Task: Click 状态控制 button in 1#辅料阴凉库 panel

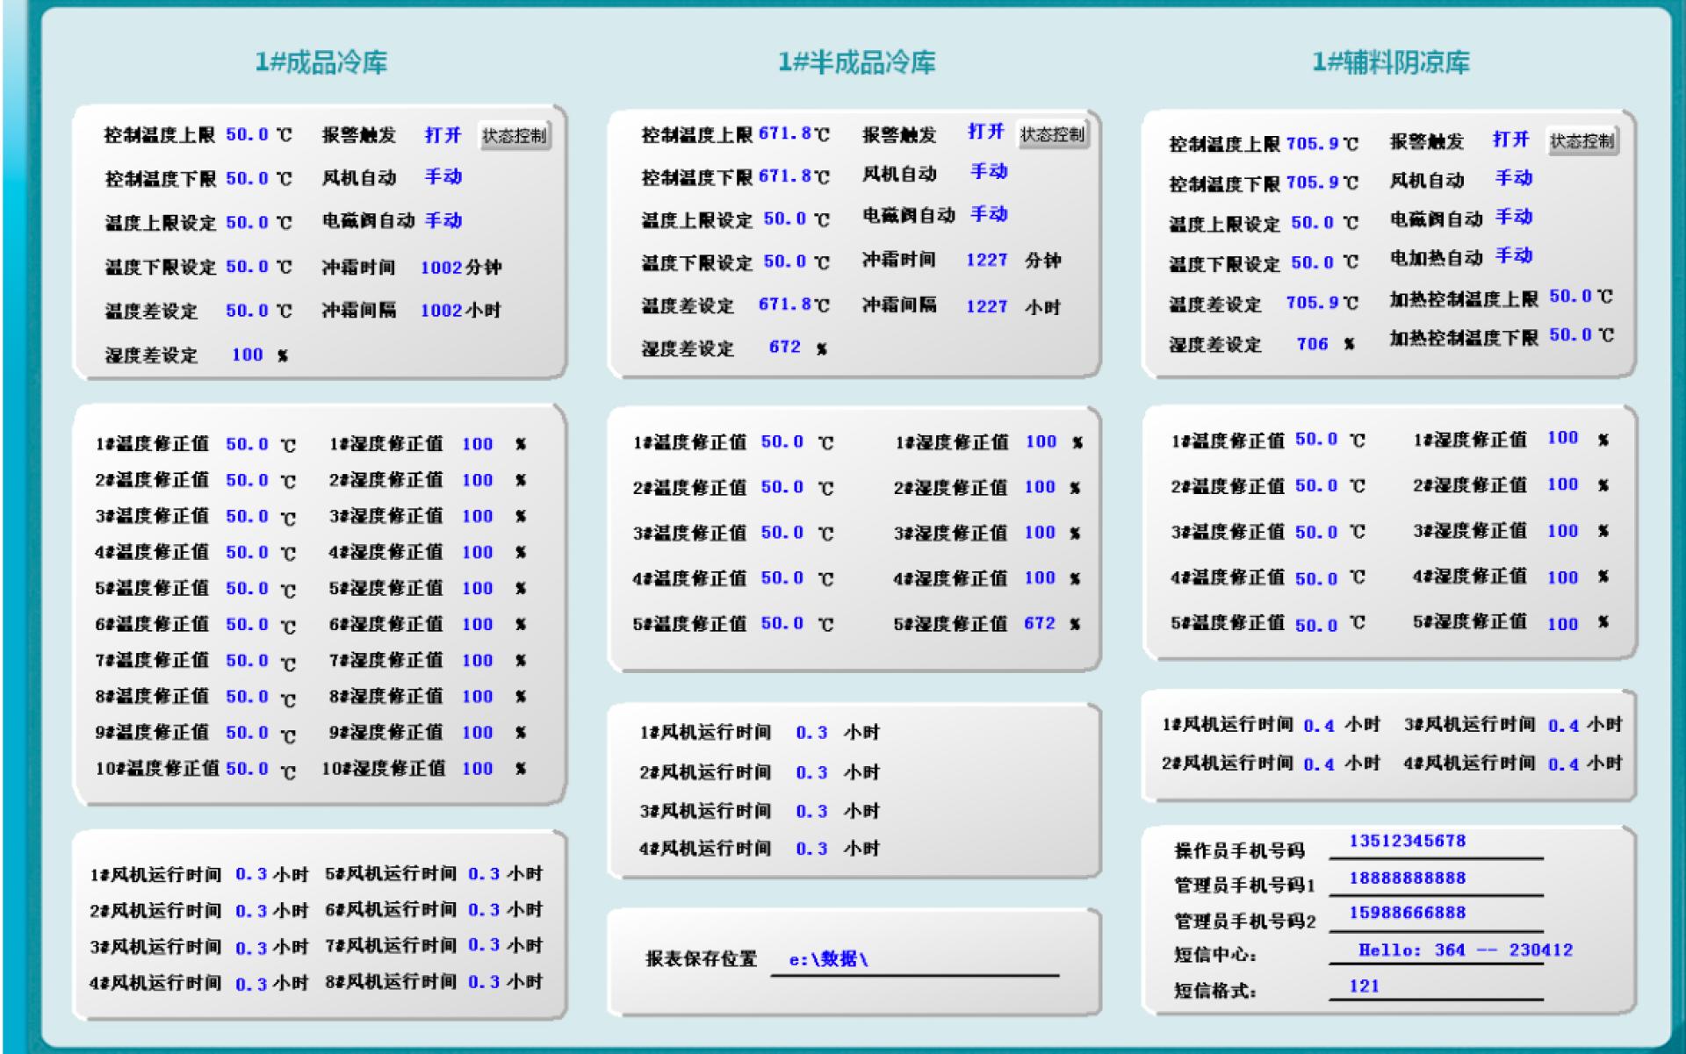Action: click(1582, 141)
